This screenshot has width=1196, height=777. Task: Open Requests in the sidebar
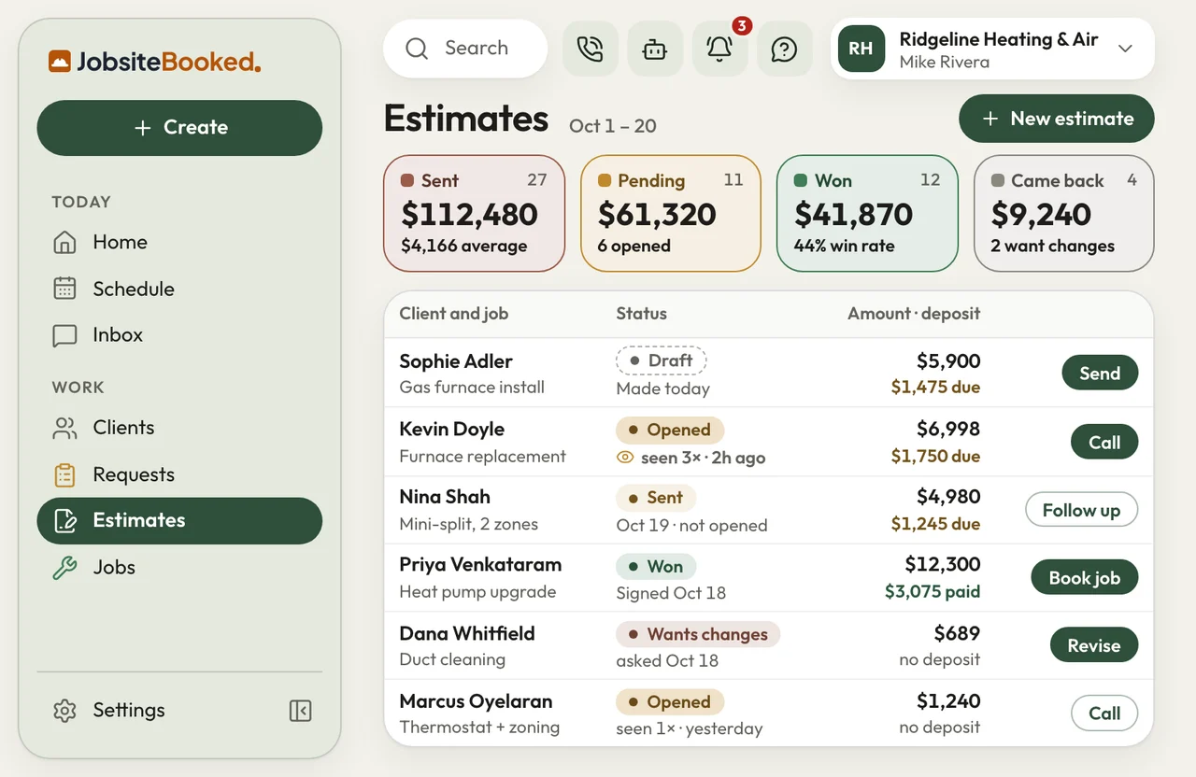(x=179, y=474)
